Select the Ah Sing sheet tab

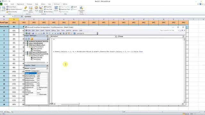click(x=7, y=112)
